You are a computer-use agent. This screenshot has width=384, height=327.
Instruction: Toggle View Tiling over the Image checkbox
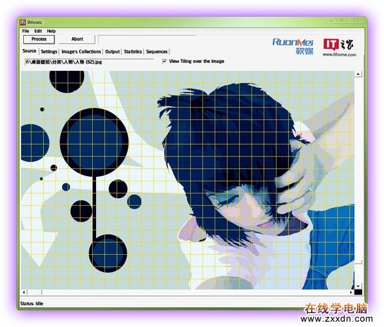(165, 61)
